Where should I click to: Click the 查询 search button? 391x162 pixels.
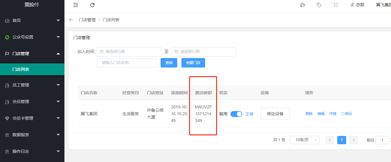point(169,63)
